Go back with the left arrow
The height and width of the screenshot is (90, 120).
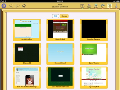click(x=11, y=6)
